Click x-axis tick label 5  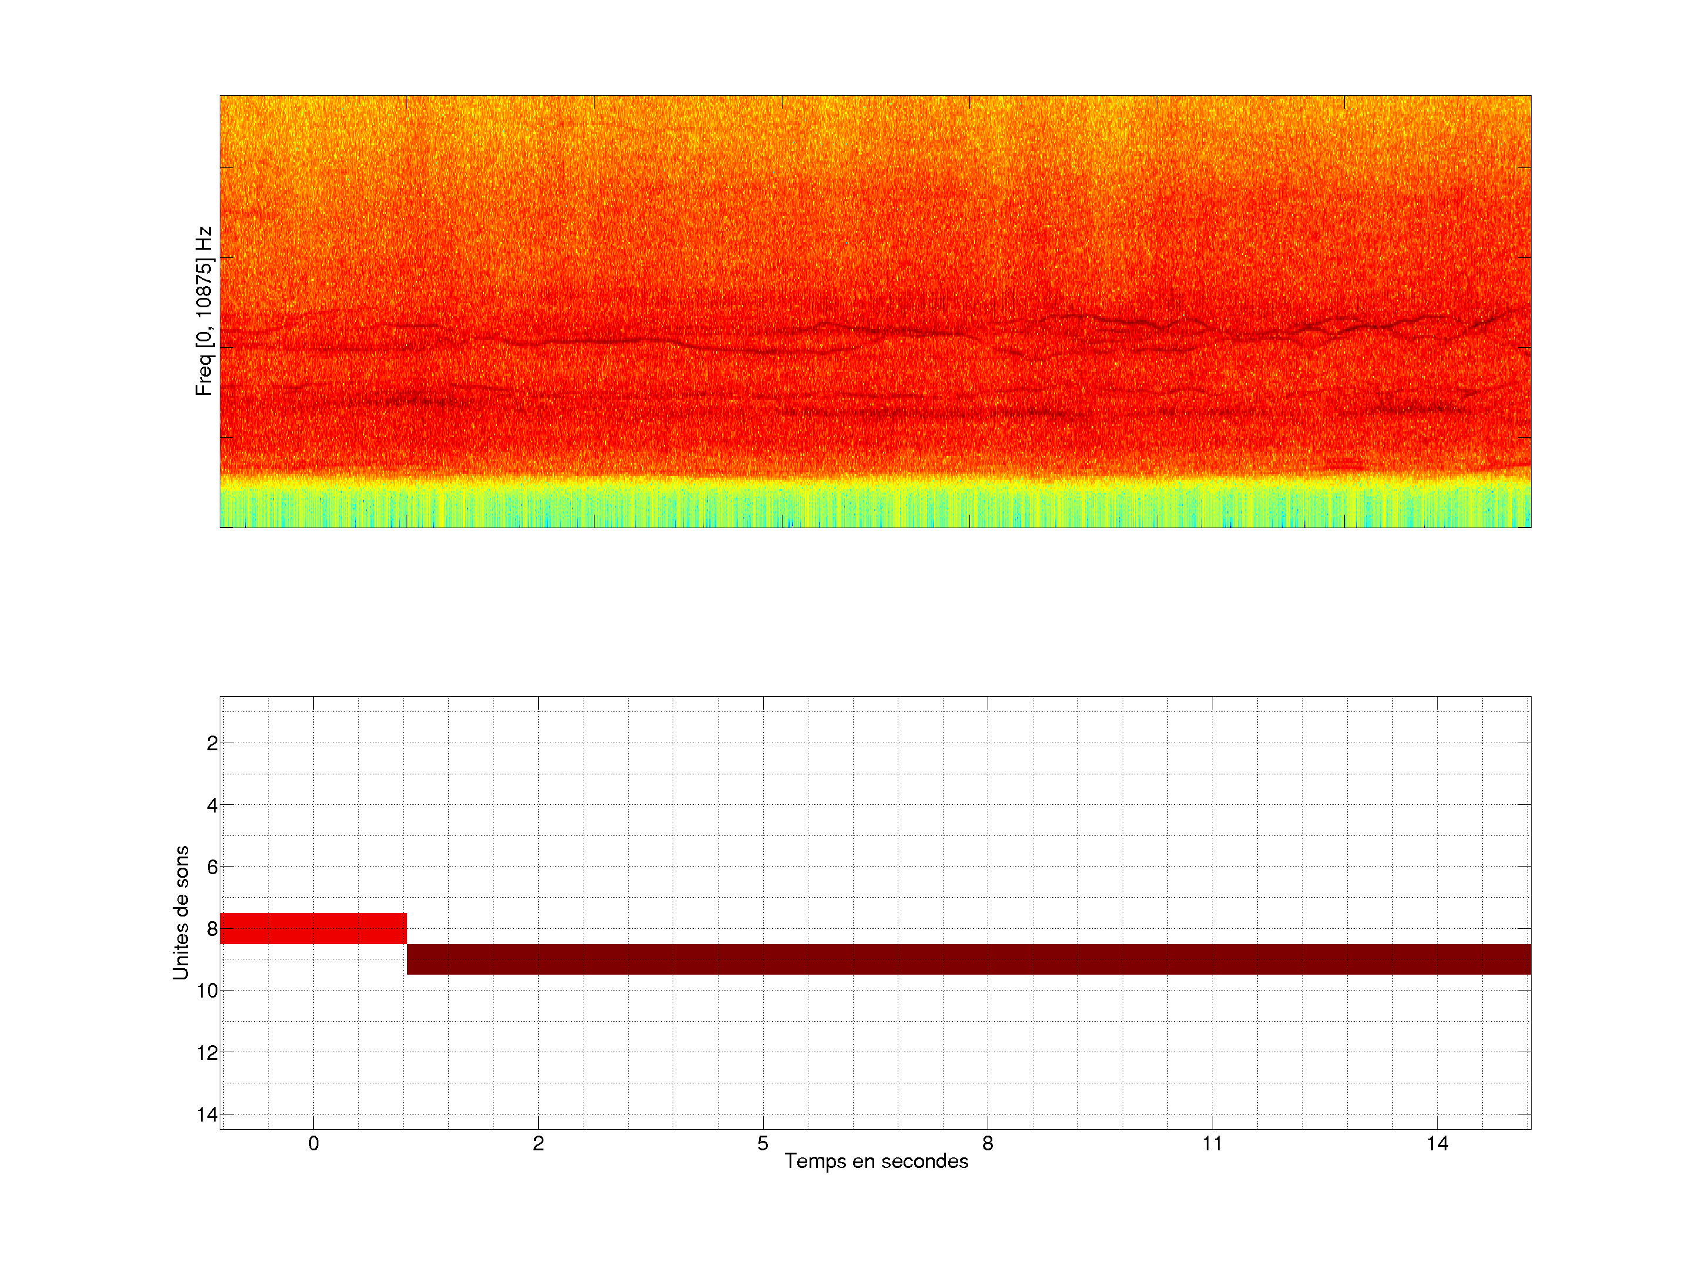pos(763,1143)
